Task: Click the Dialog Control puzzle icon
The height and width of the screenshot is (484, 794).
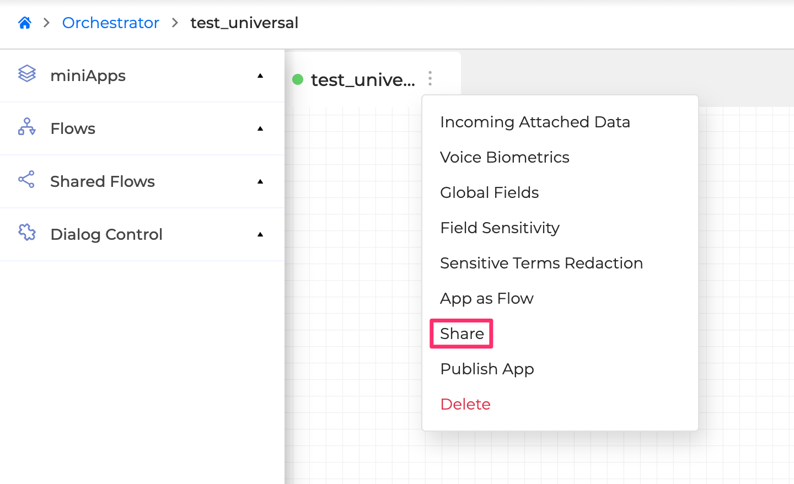Action: click(x=27, y=233)
